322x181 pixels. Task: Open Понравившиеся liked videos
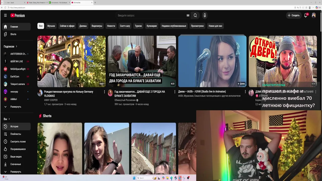coord(16,149)
